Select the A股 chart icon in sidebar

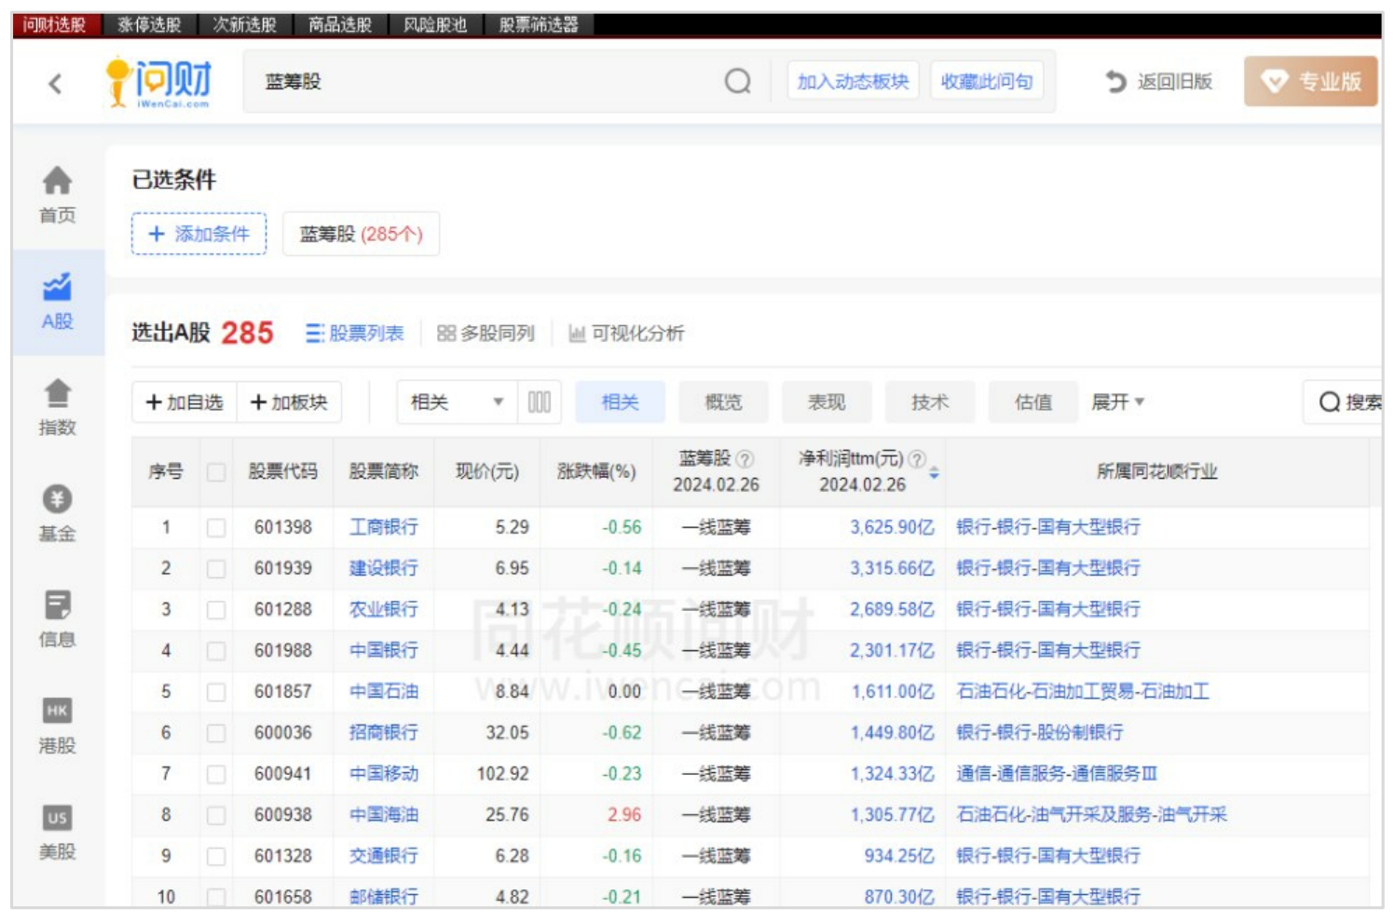[x=57, y=287]
